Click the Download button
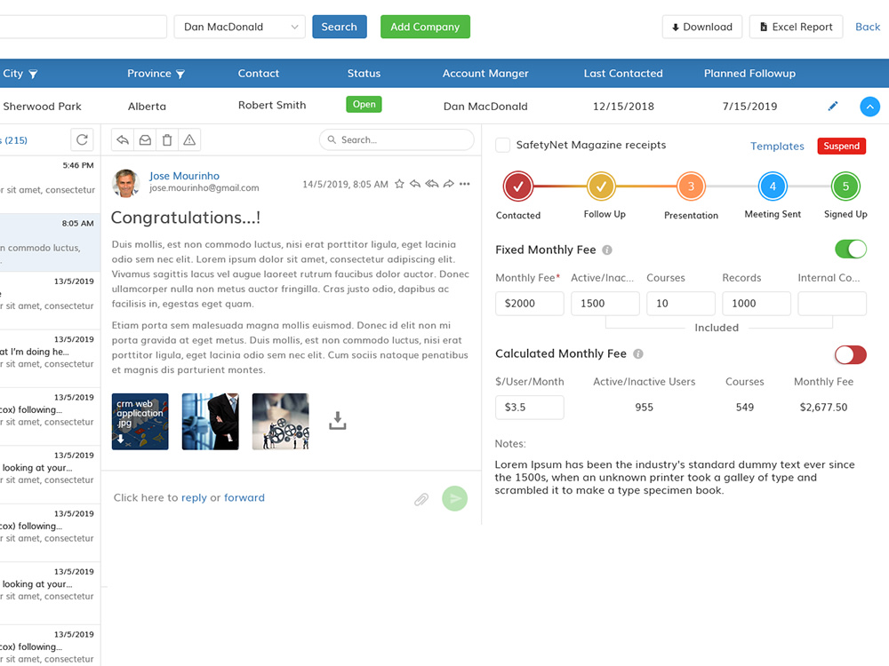The height and width of the screenshot is (666, 889). pyautogui.click(x=702, y=27)
